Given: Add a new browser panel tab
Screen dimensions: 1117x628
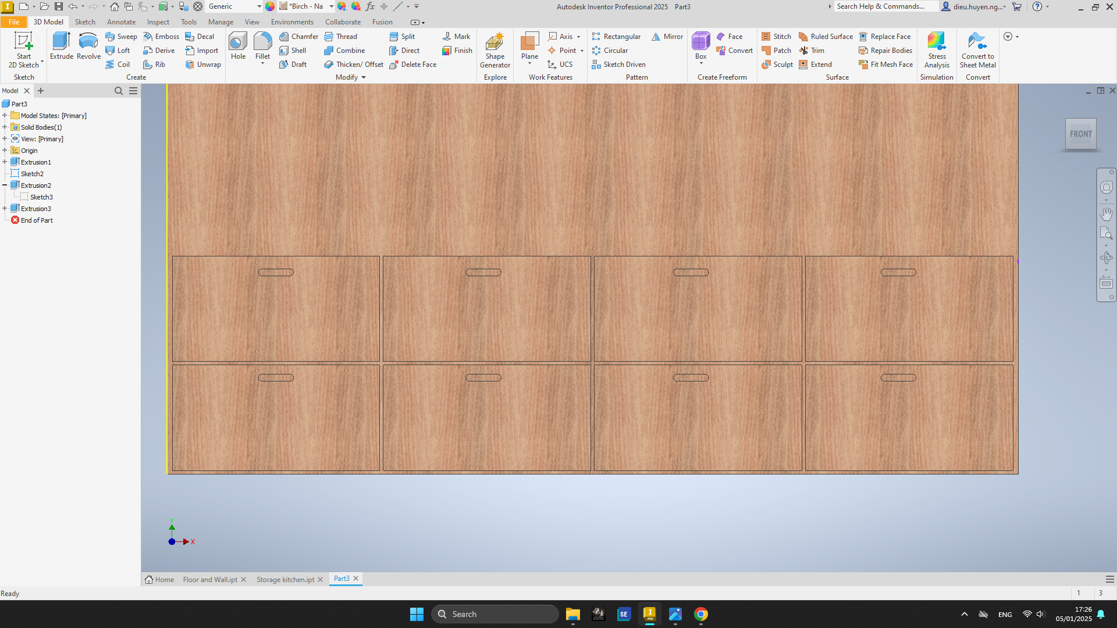Looking at the screenshot, I should [41, 91].
